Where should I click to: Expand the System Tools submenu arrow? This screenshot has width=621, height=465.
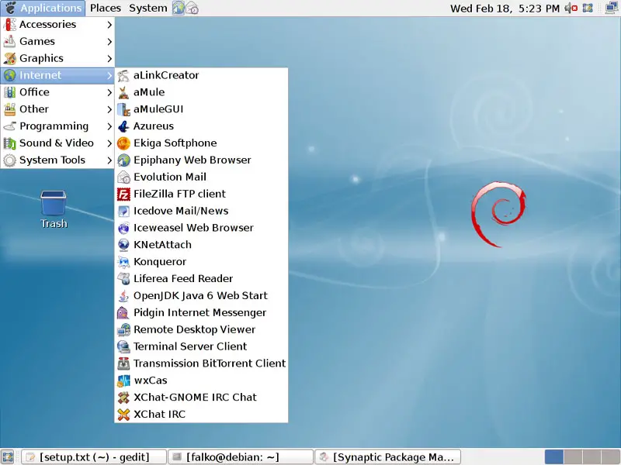pyautogui.click(x=109, y=160)
